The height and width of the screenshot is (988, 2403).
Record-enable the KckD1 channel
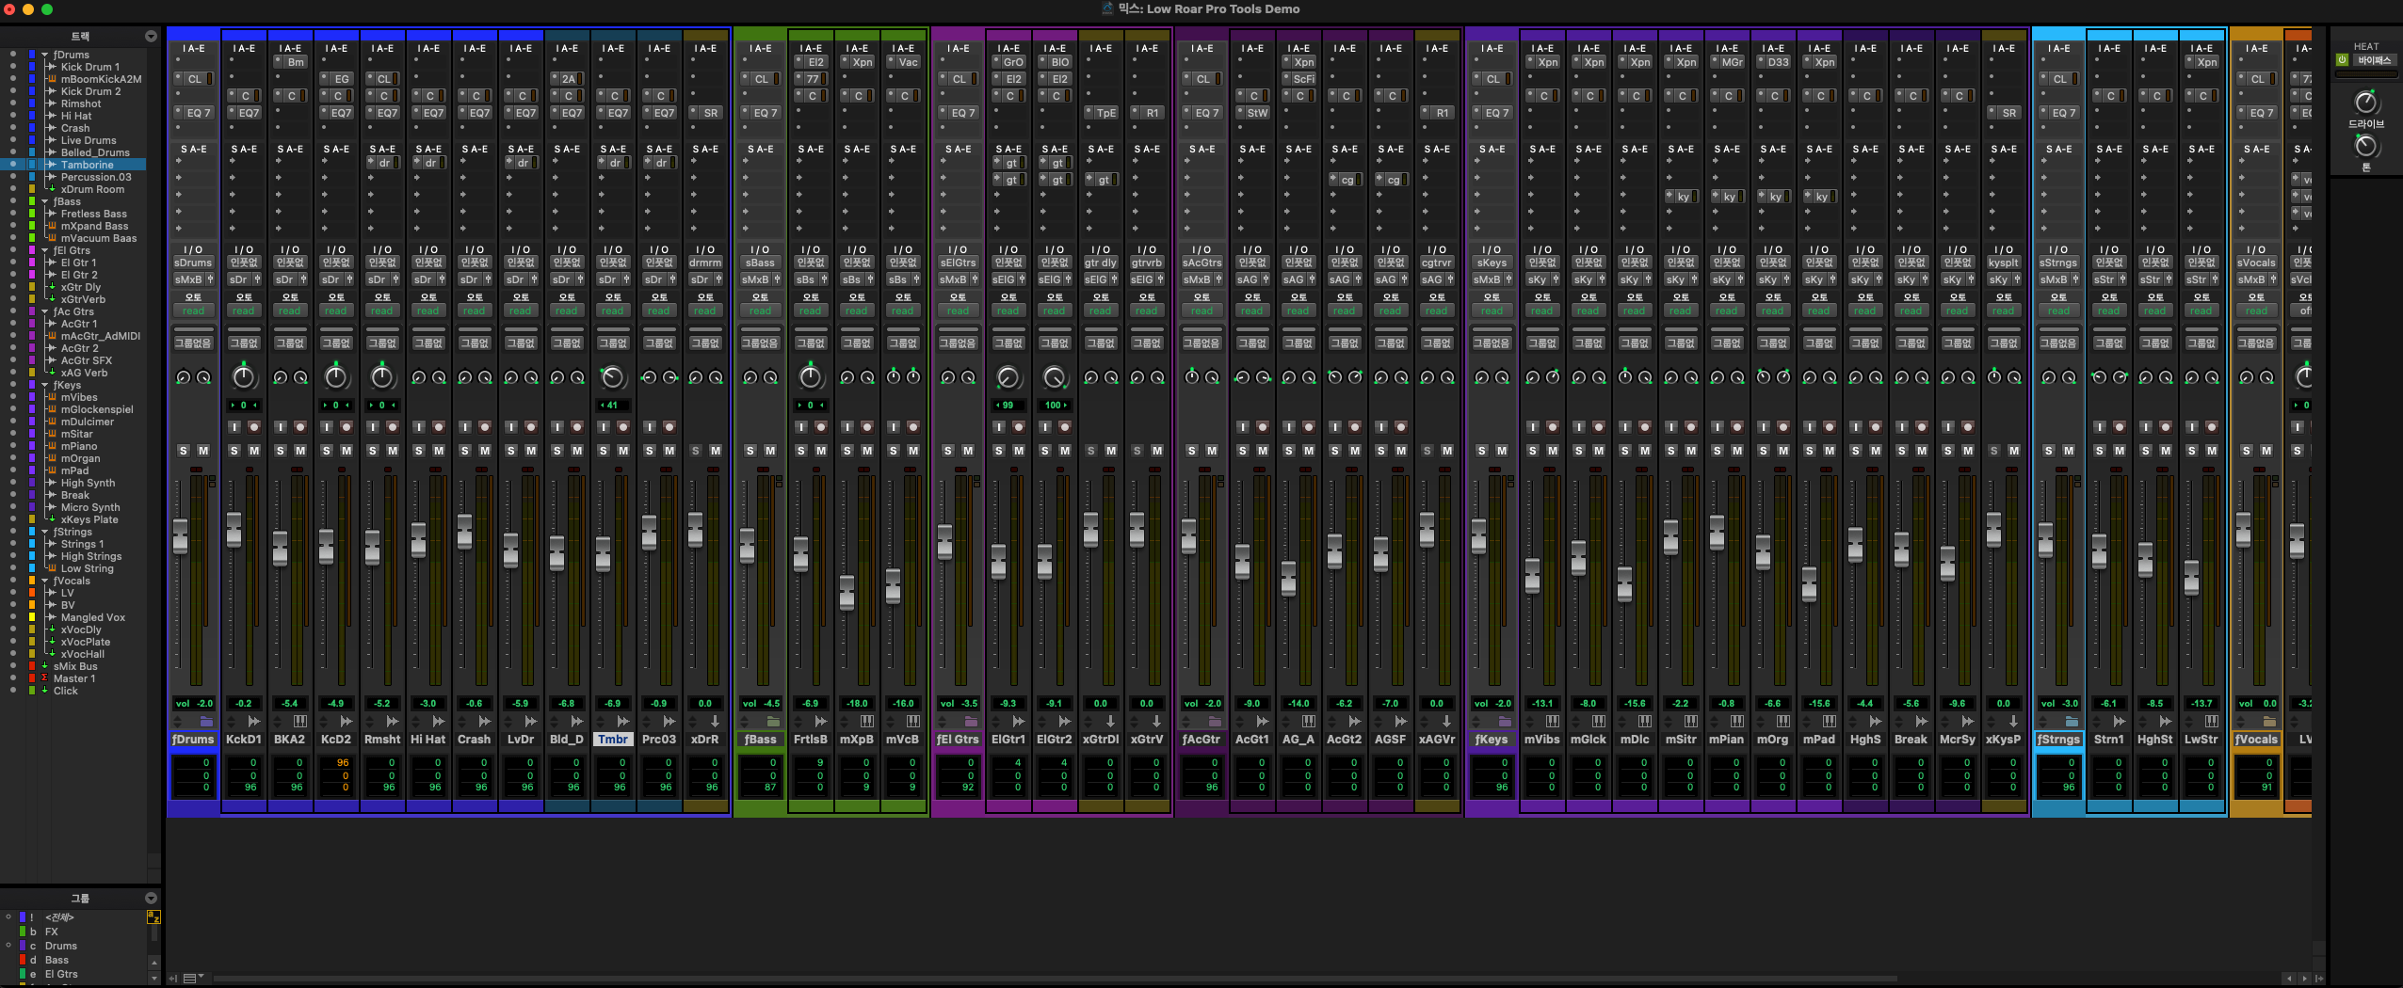tap(254, 426)
